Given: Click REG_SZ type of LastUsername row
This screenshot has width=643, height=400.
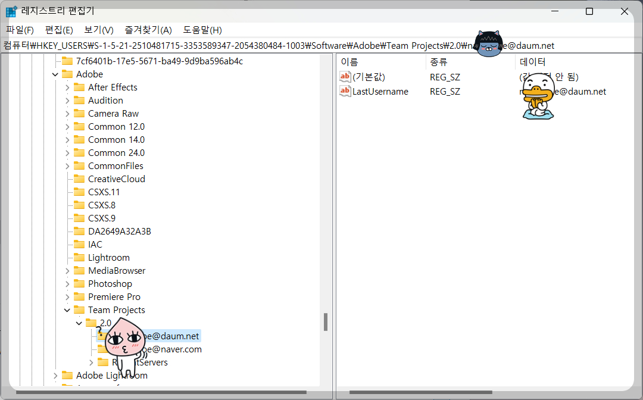Looking at the screenshot, I should (445, 92).
